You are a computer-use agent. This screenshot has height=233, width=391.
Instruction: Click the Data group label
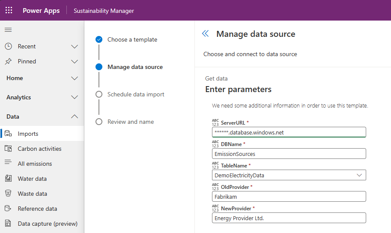click(13, 116)
